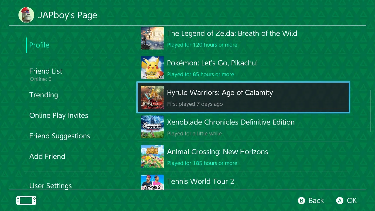Go to Trending section

tap(44, 95)
